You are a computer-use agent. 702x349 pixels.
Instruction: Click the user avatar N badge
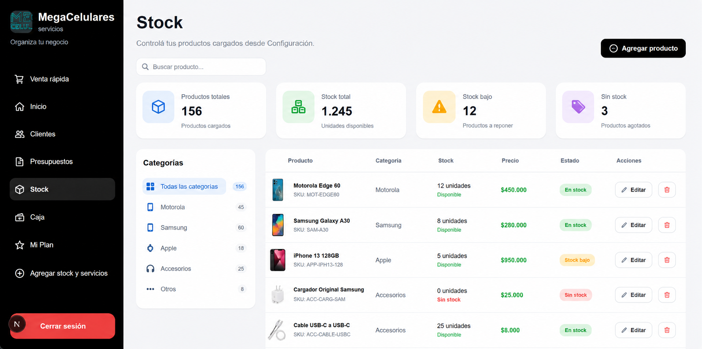pos(17,324)
